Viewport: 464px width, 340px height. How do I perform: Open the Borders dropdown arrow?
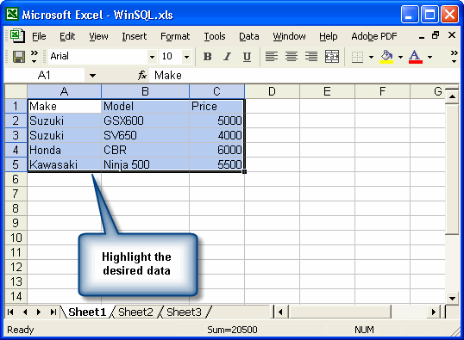371,57
